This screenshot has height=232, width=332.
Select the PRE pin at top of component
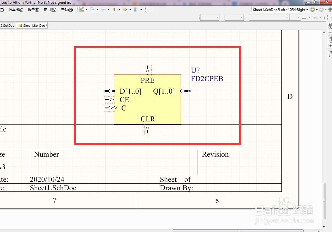coord(148,70)
